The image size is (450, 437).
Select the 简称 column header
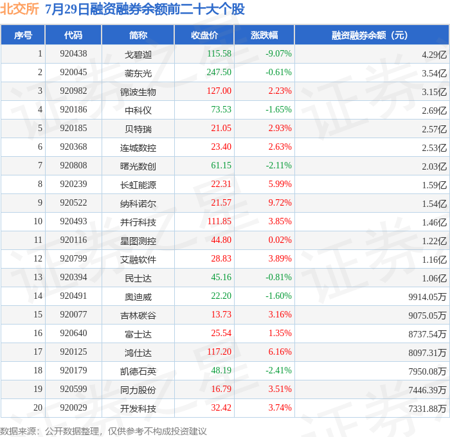(138, 35)
